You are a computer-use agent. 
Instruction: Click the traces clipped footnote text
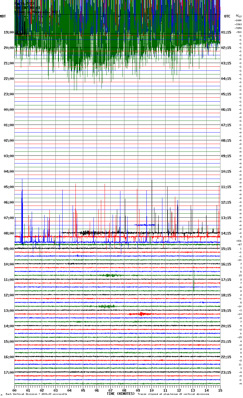click(x=173, y=394)
